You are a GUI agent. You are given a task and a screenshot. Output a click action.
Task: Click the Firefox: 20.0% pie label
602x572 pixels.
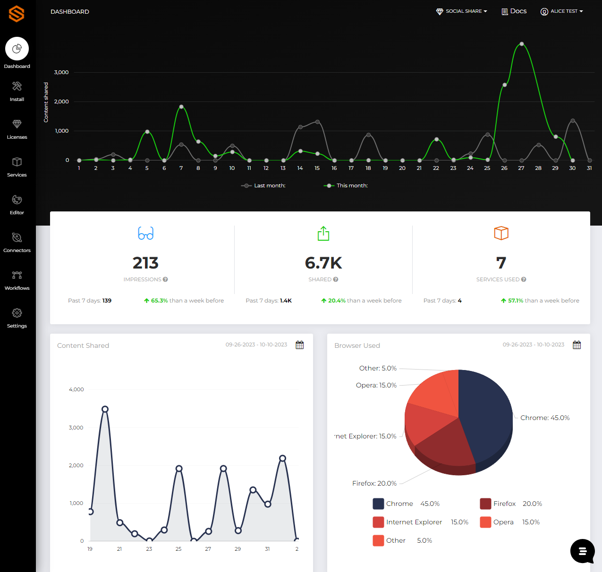pos(374,483)
